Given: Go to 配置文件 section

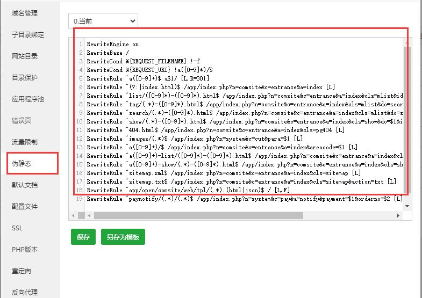Looking at the screenshot, I should [25, 206].
